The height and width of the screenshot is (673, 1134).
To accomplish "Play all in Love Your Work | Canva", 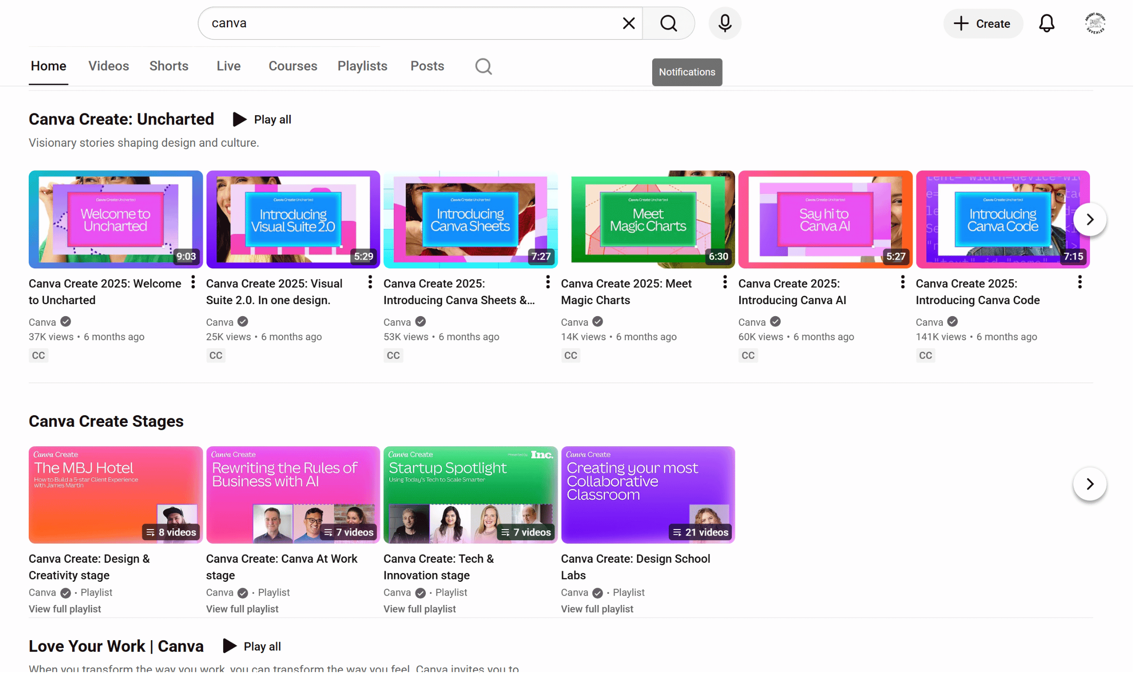I will [x=252, y=646].
